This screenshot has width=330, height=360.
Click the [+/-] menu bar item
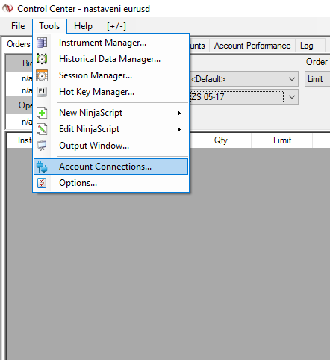[x=116, y=26]
